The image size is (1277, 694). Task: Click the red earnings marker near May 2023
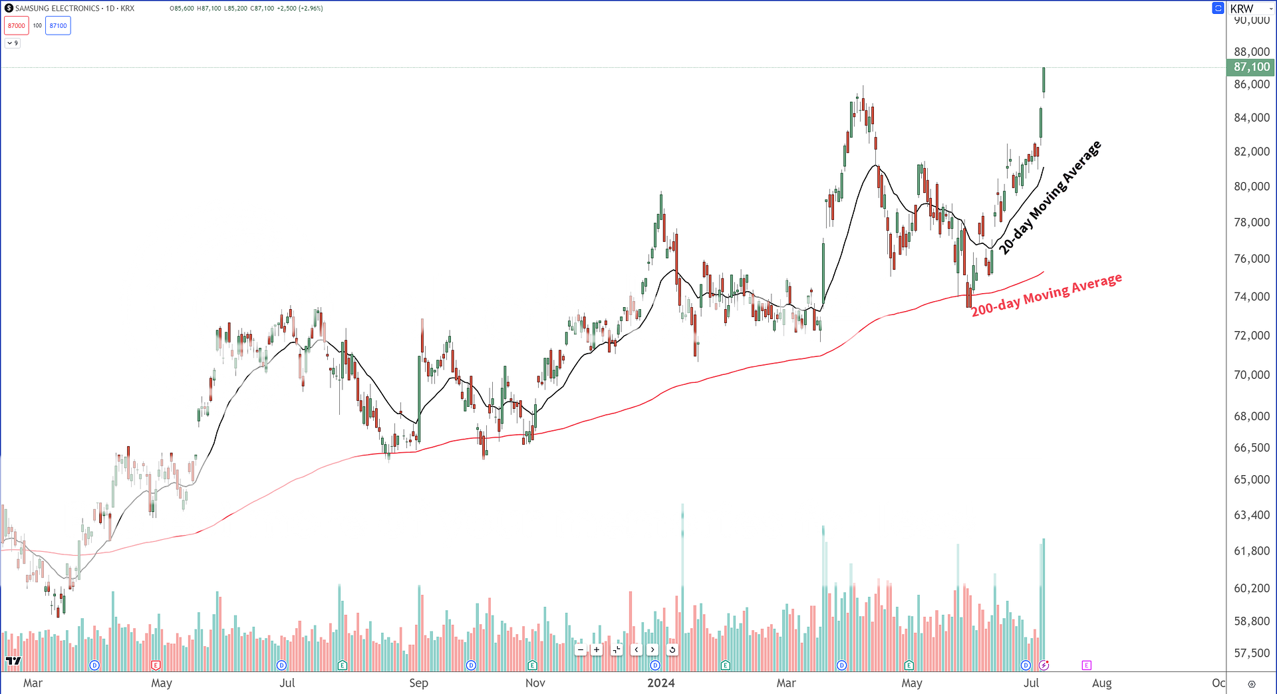(156, 665)
